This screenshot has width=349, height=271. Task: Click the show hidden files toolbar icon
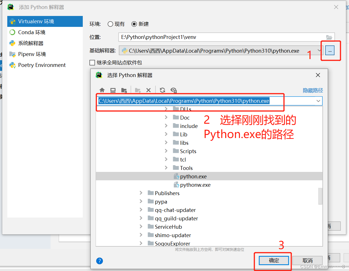(x=174, y=90)
